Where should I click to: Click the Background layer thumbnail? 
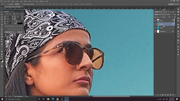coord(158,31)
